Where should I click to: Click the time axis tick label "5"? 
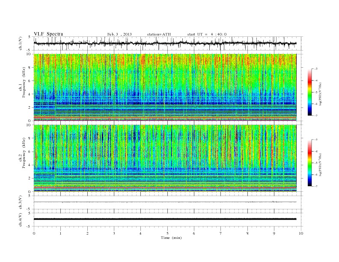[x=167, y=233]
